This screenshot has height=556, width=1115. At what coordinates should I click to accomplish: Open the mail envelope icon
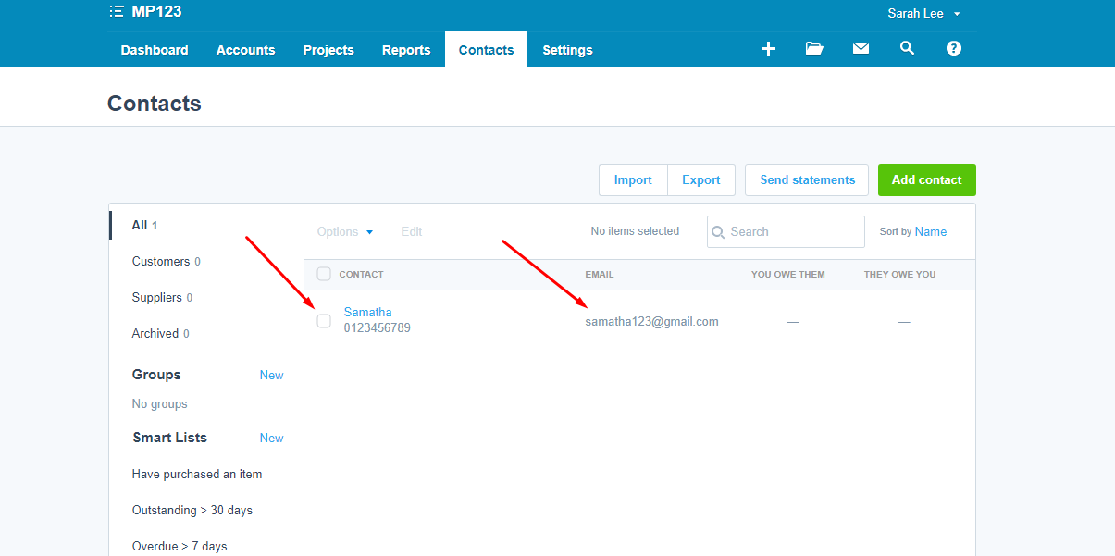coord(861,49)
